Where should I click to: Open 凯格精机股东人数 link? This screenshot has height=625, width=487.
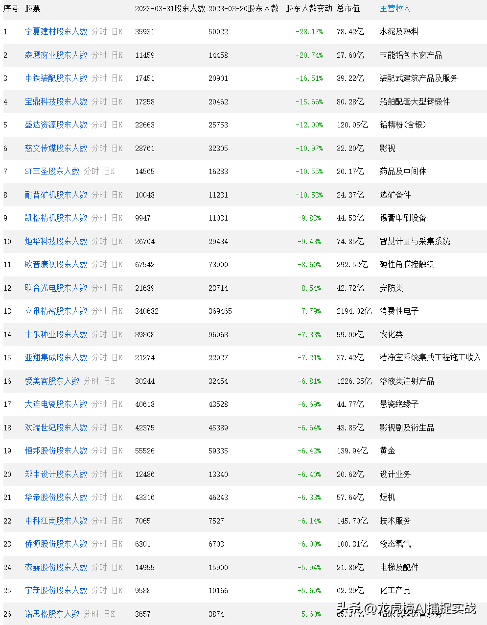coord(56,218)
